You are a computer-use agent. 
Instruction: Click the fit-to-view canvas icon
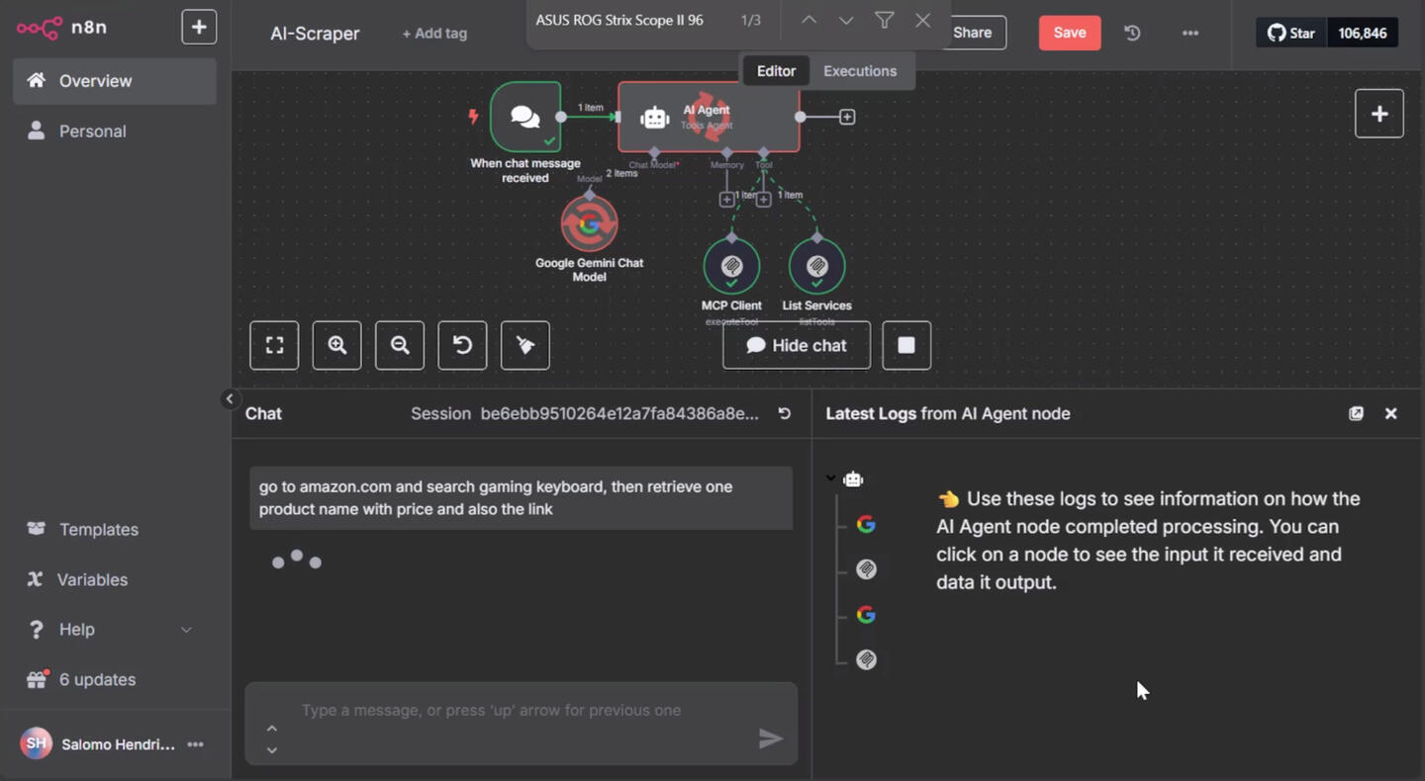(274, 345)
